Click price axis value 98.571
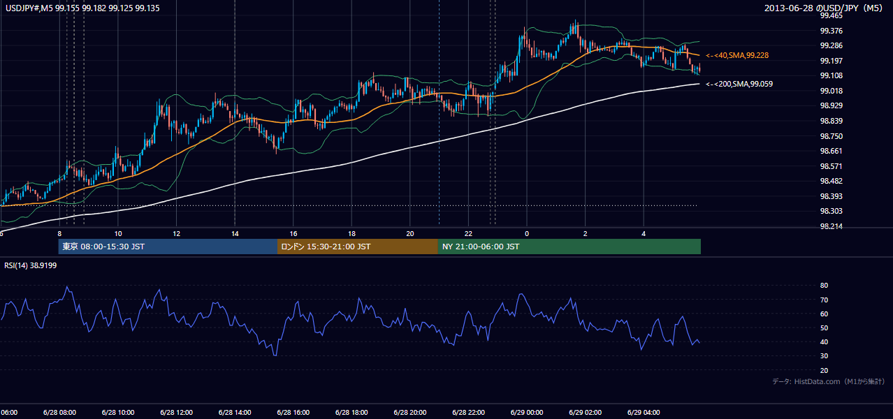The image size is (893, 419). click(831, 166)
